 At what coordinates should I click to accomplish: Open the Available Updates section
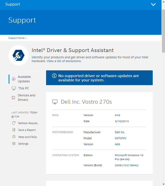[24, 79]
